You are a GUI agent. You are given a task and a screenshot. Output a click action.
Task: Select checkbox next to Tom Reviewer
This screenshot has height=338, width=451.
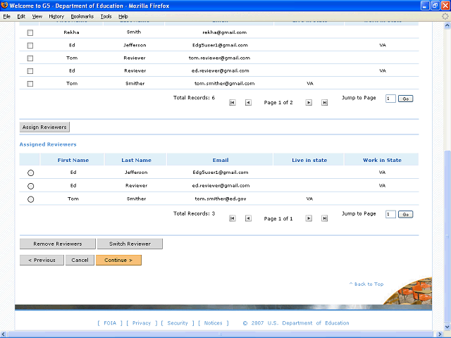[x=30, y=58]
